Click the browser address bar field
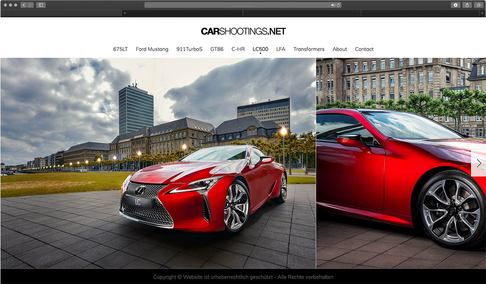 (x=243, y=5)
